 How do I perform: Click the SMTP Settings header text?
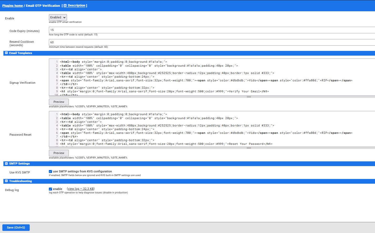(x=19, y=163)
